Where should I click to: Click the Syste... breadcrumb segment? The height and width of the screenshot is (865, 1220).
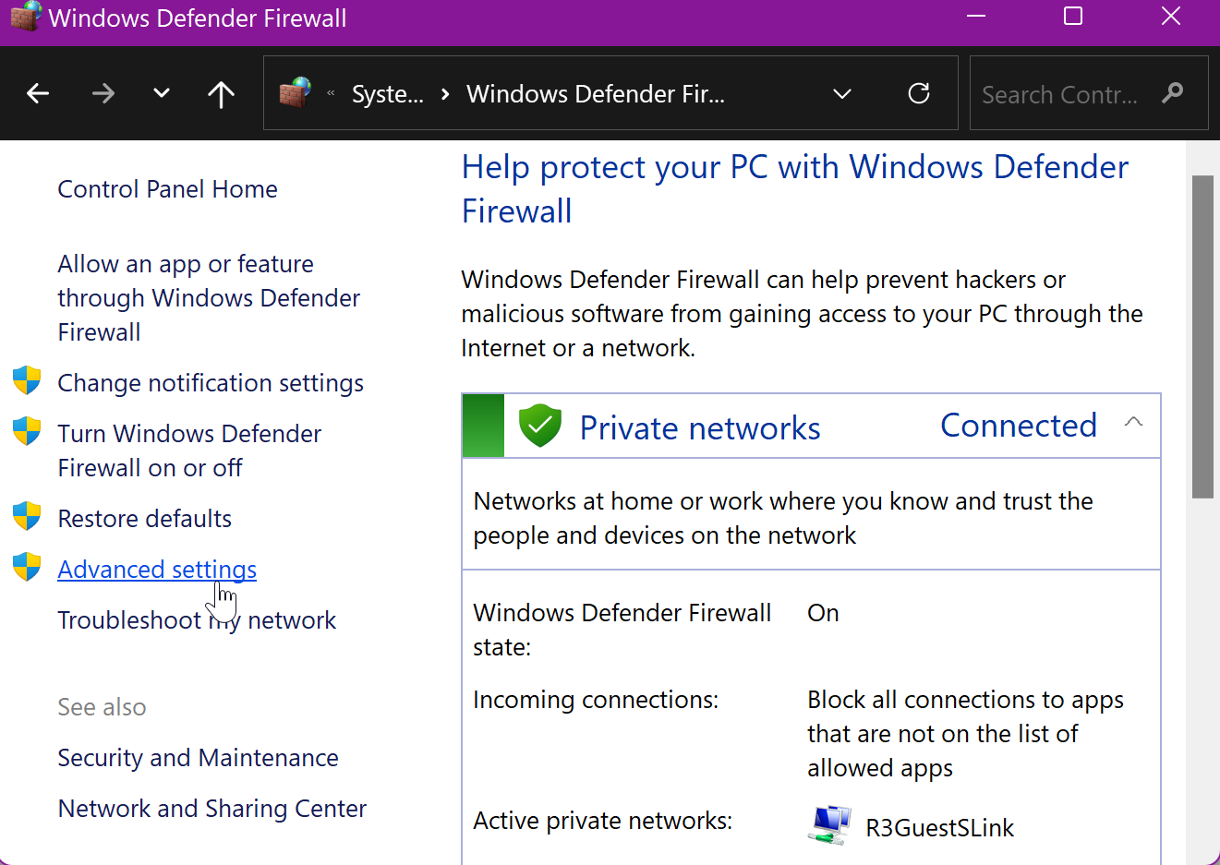388,94
